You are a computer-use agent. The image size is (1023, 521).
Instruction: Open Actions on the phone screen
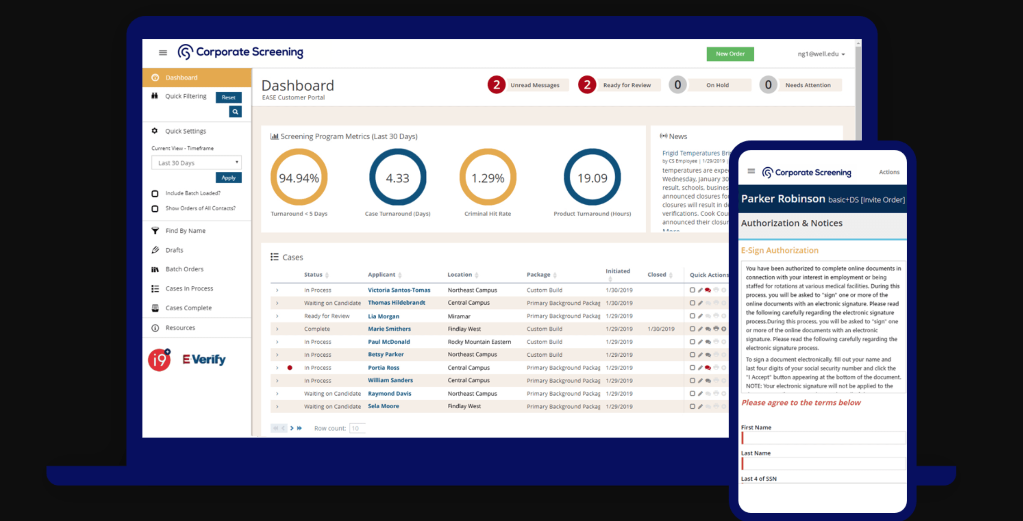pyautogui.click(x=889, y=172)
